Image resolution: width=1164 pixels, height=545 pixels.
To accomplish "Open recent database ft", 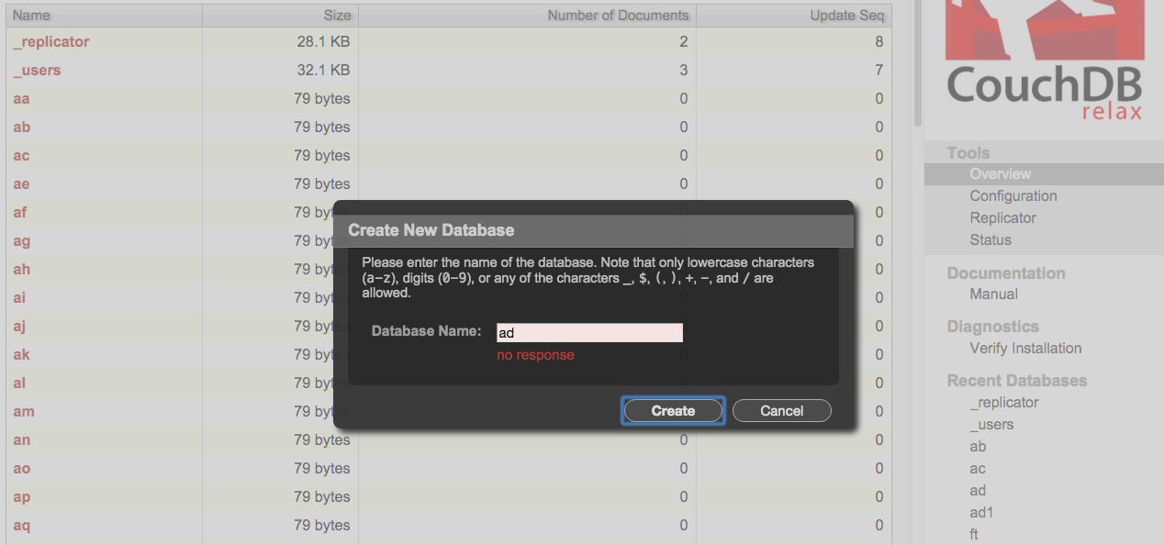I will [x=973, y=534].
